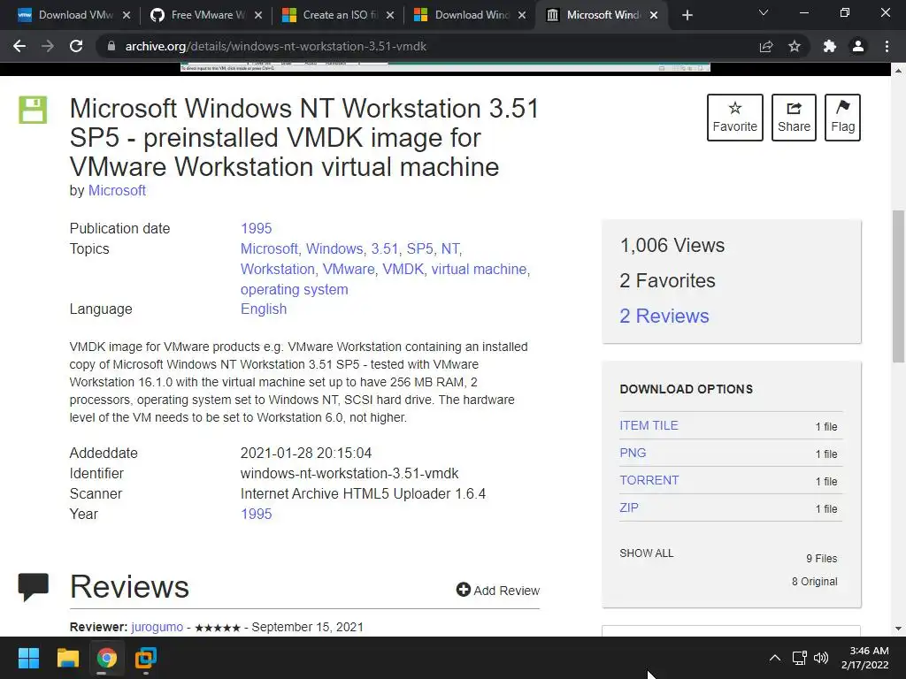Click the lock icon in the address bar
This screenshot has height=679, width=906.
111,46
